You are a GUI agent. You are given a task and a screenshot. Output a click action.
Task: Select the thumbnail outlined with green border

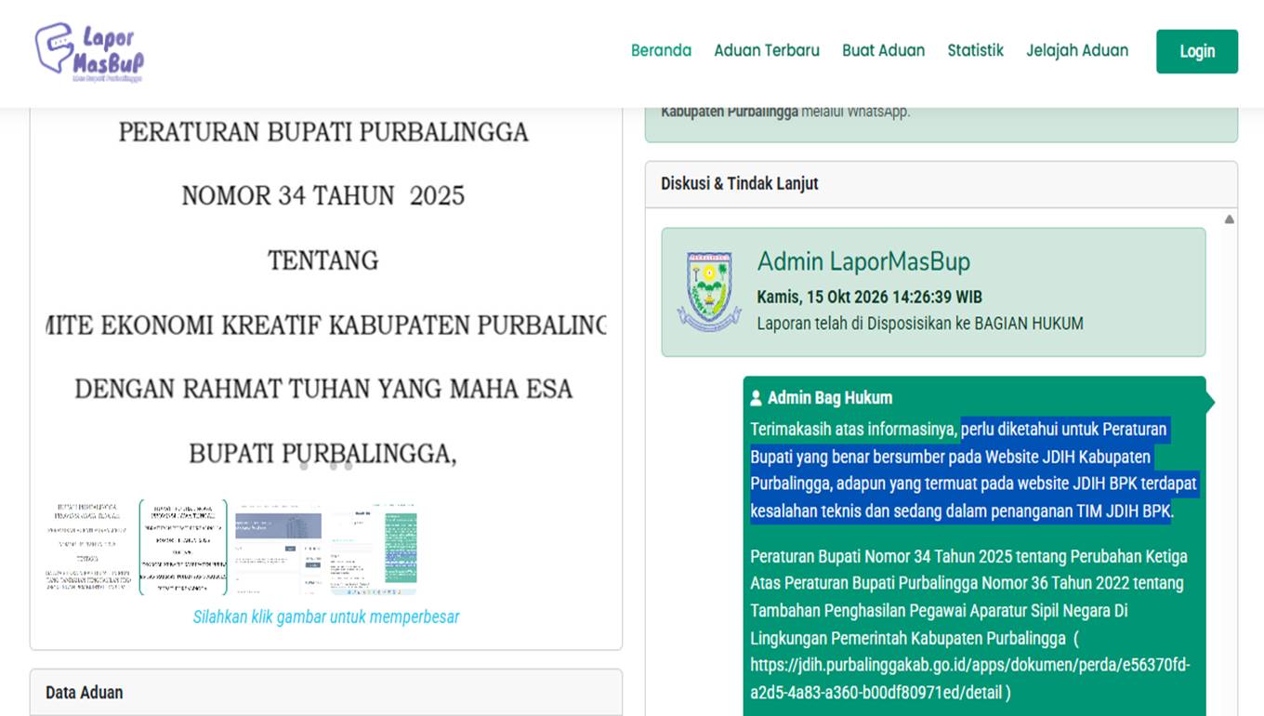pyautogui.click(x=183, y=547)
